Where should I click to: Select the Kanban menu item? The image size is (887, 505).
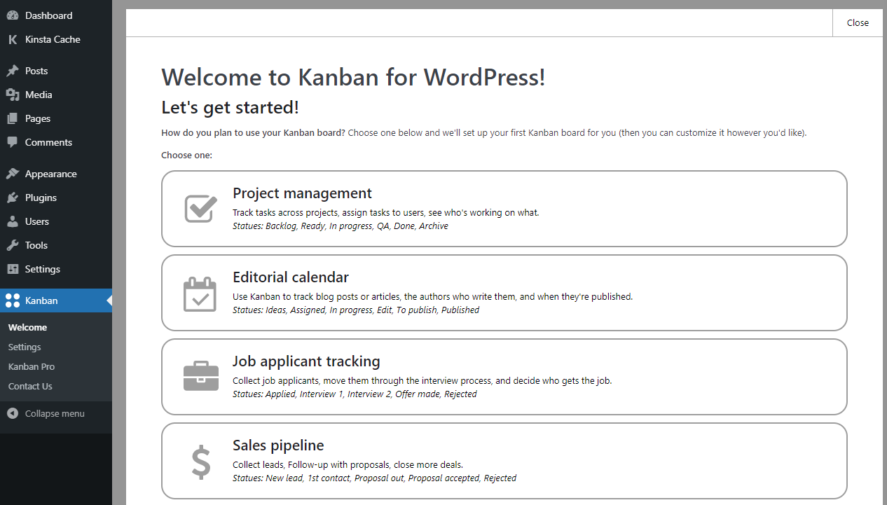56,300
